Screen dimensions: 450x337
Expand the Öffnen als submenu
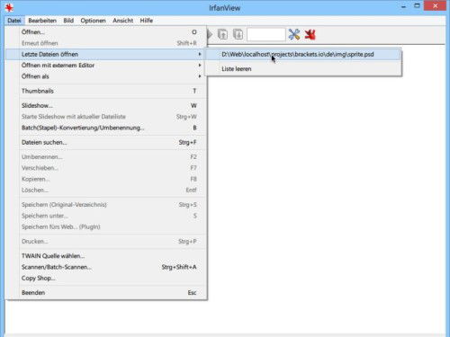click(106, 76)
